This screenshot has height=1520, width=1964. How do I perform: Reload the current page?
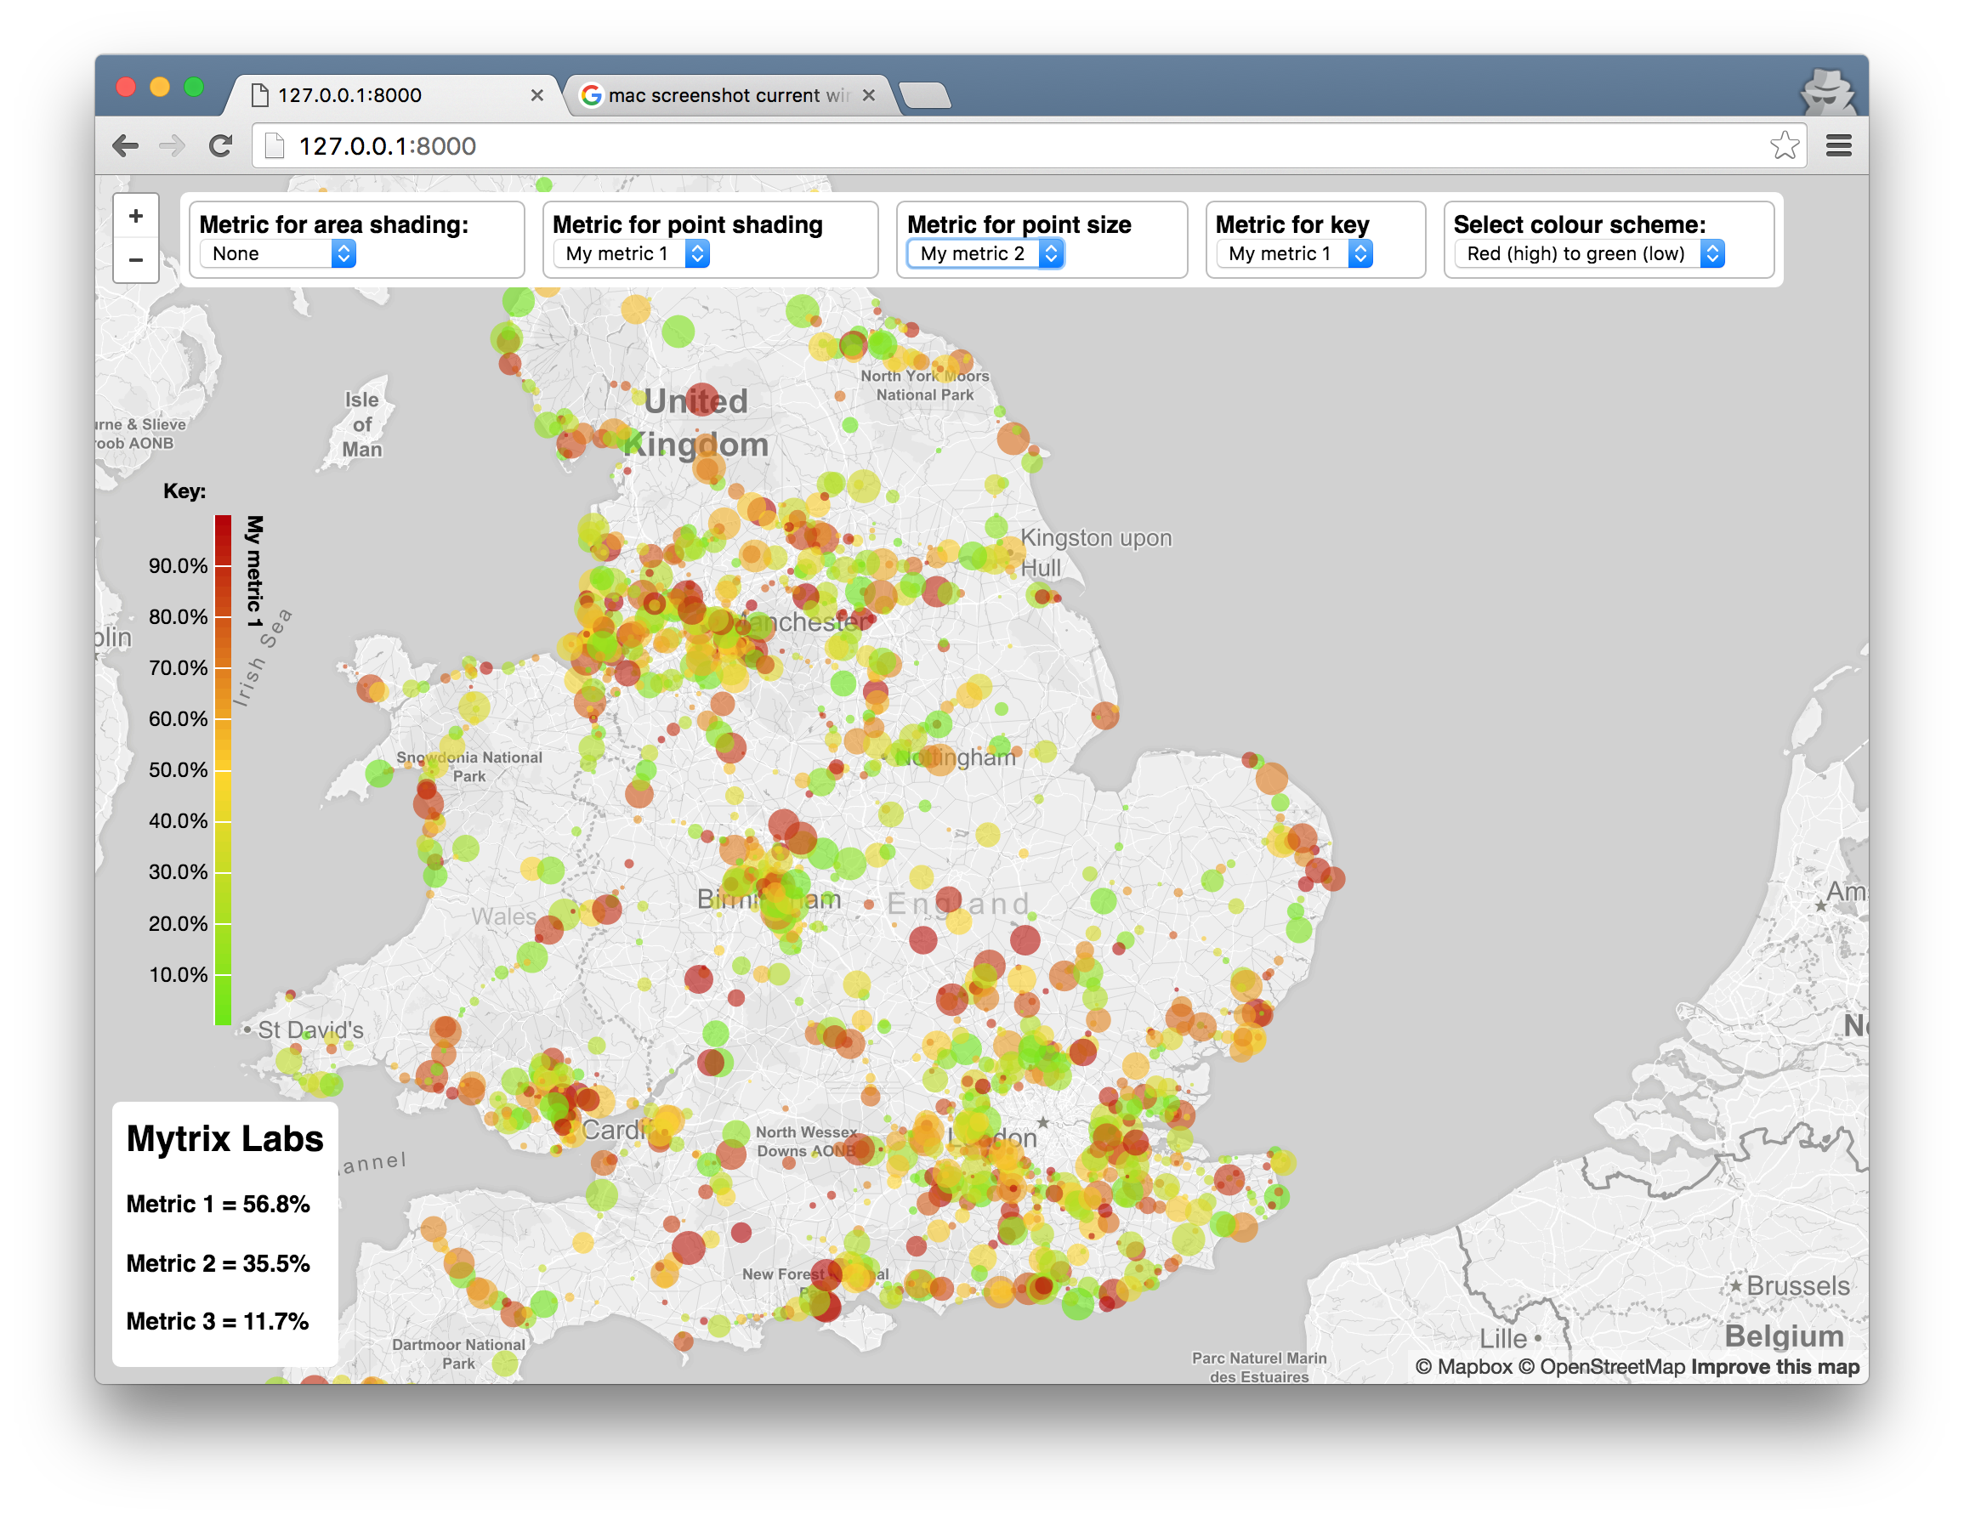(x=220, y=145)
